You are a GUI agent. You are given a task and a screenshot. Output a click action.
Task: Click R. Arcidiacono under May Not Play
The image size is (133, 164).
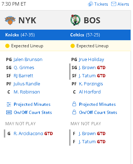coord(28,134)
